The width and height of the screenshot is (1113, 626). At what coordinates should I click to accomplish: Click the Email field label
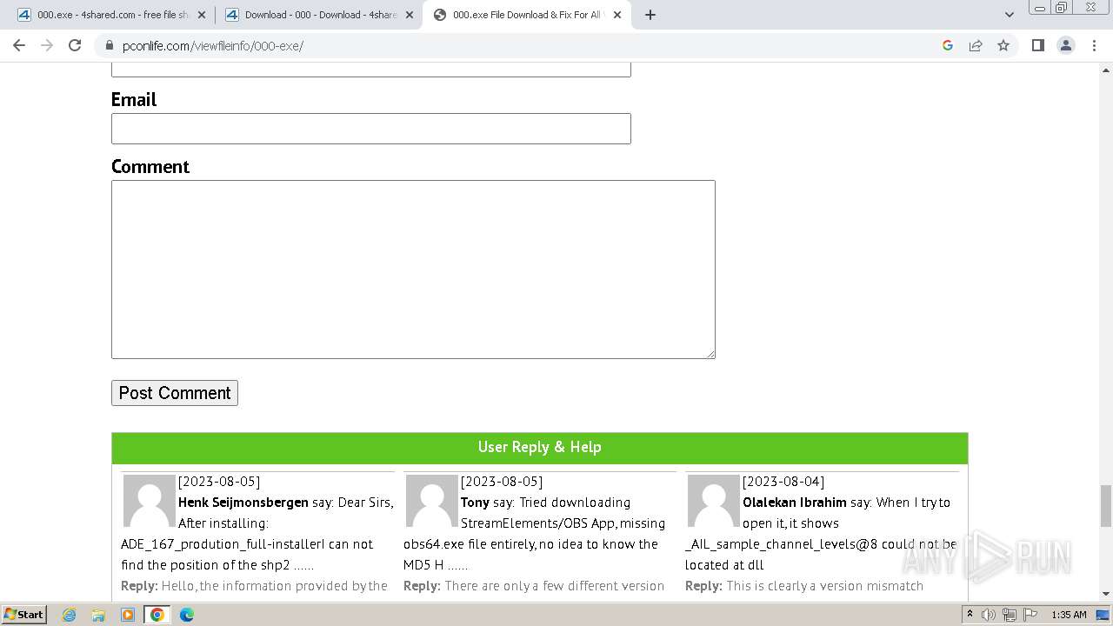134,99
